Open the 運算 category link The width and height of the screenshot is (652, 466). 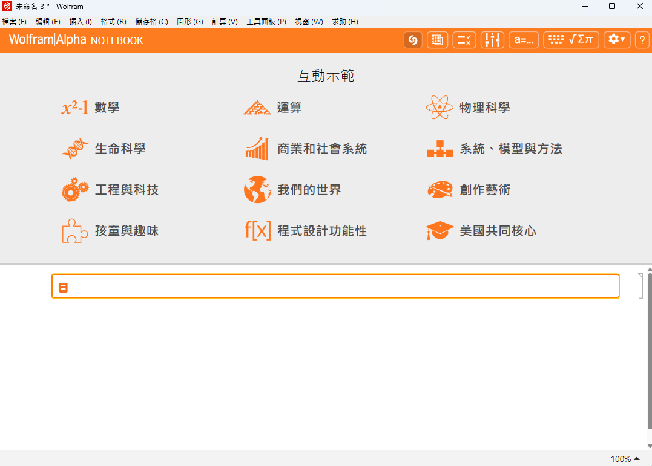[289, 108]
